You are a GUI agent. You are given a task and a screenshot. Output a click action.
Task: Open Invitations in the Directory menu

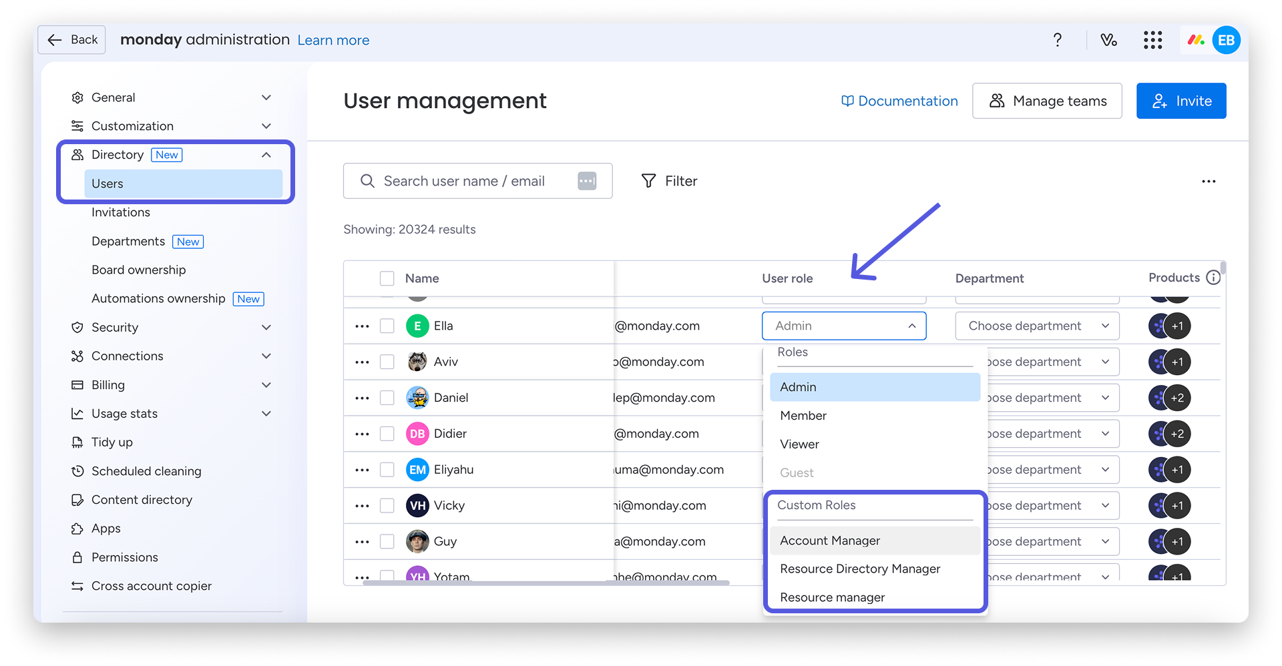(121, 212)
